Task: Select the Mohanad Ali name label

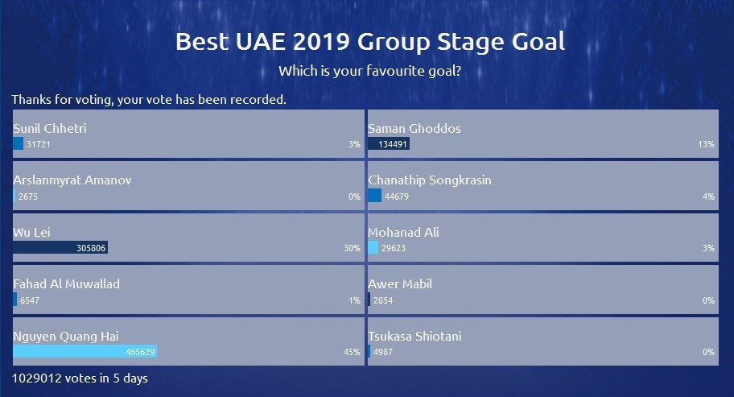Action: pyautogui.click(x=403, y=233)
